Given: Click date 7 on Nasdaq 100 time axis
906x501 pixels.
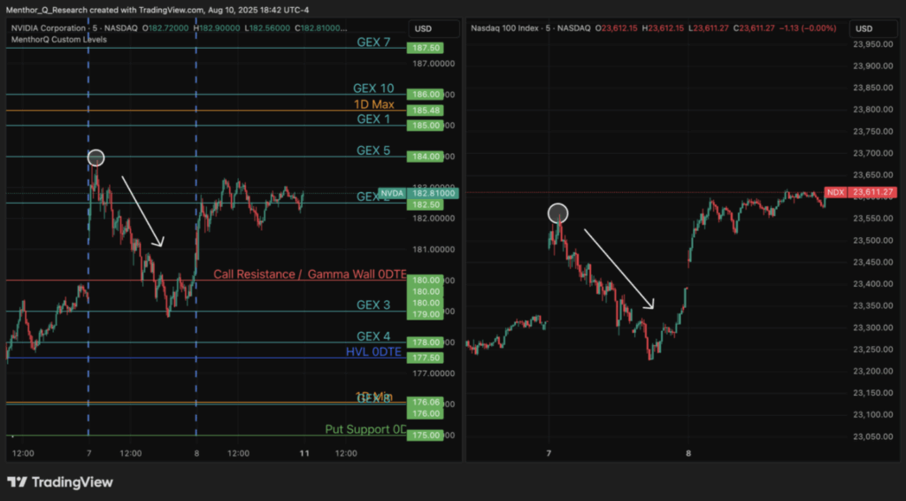Looking at the screenshot, I should coord(549,453).
